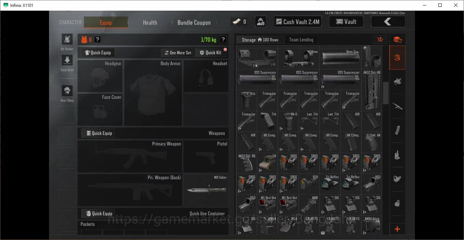Image resolution: width=464 pixels, height=240 pixels.
Task: Select the Primary Weapon slot
Action: click(x=130, y=156)
